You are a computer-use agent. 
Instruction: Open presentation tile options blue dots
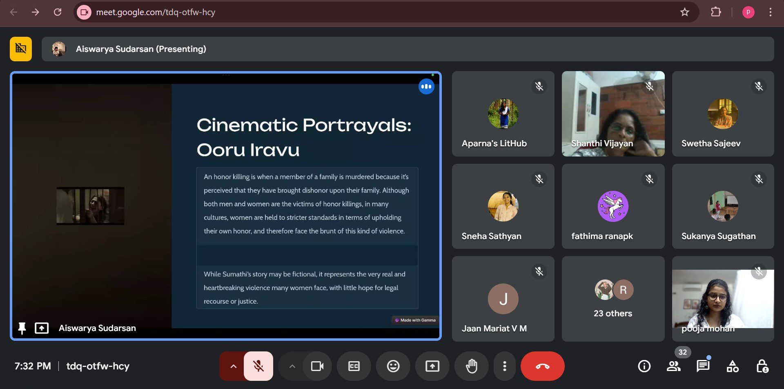point(426,87)
